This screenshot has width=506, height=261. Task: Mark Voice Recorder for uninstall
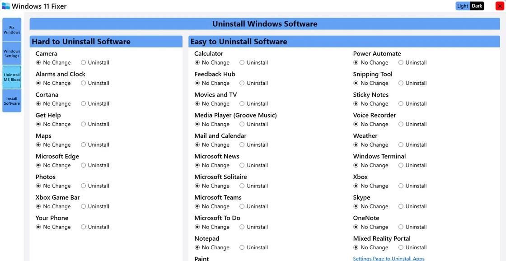pyautogui.click(x=400, y=123)
